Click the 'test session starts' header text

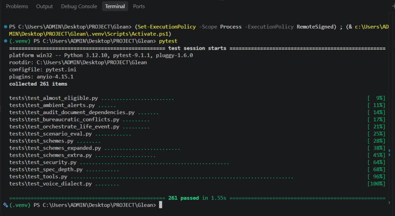click(197, 48)
